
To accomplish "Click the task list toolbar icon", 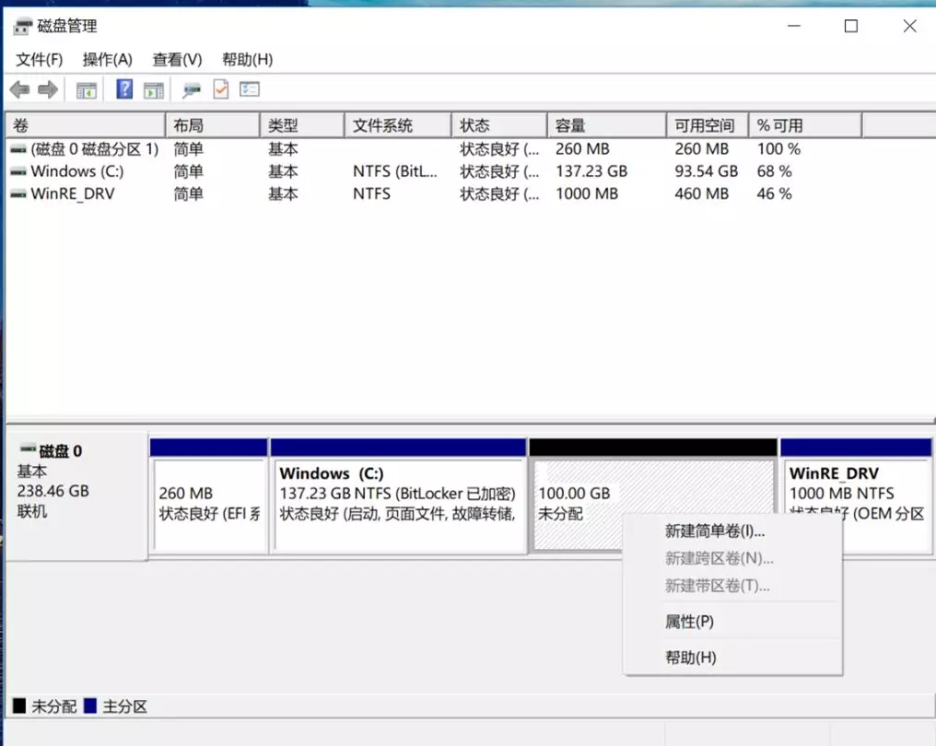I will 250,89.
